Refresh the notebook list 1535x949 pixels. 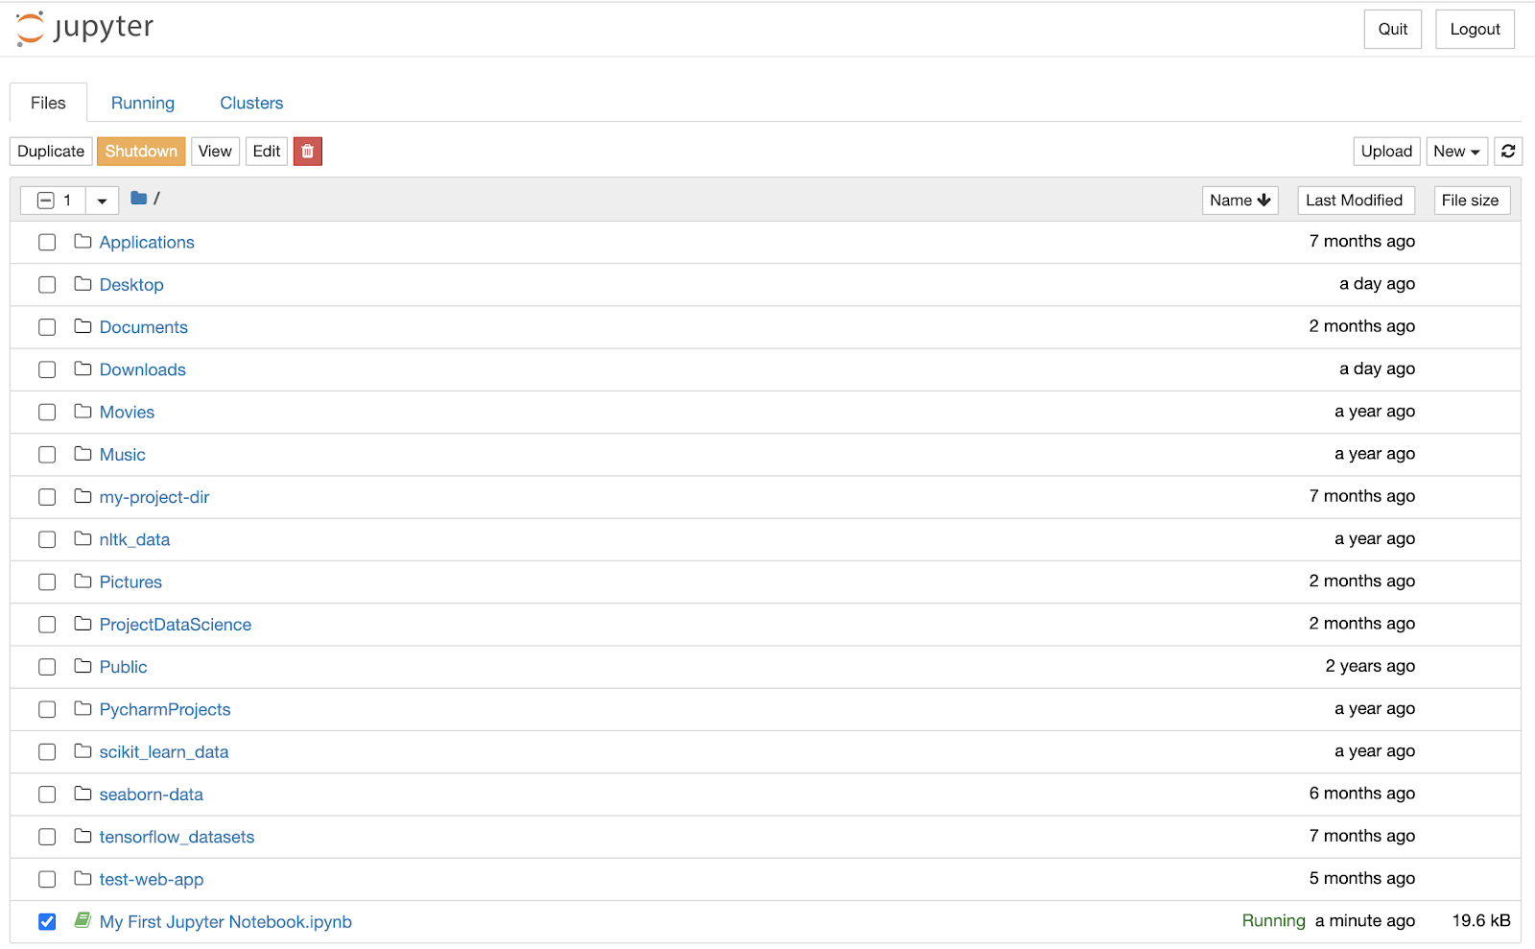pyautogui.click(x=1508, y=152)
